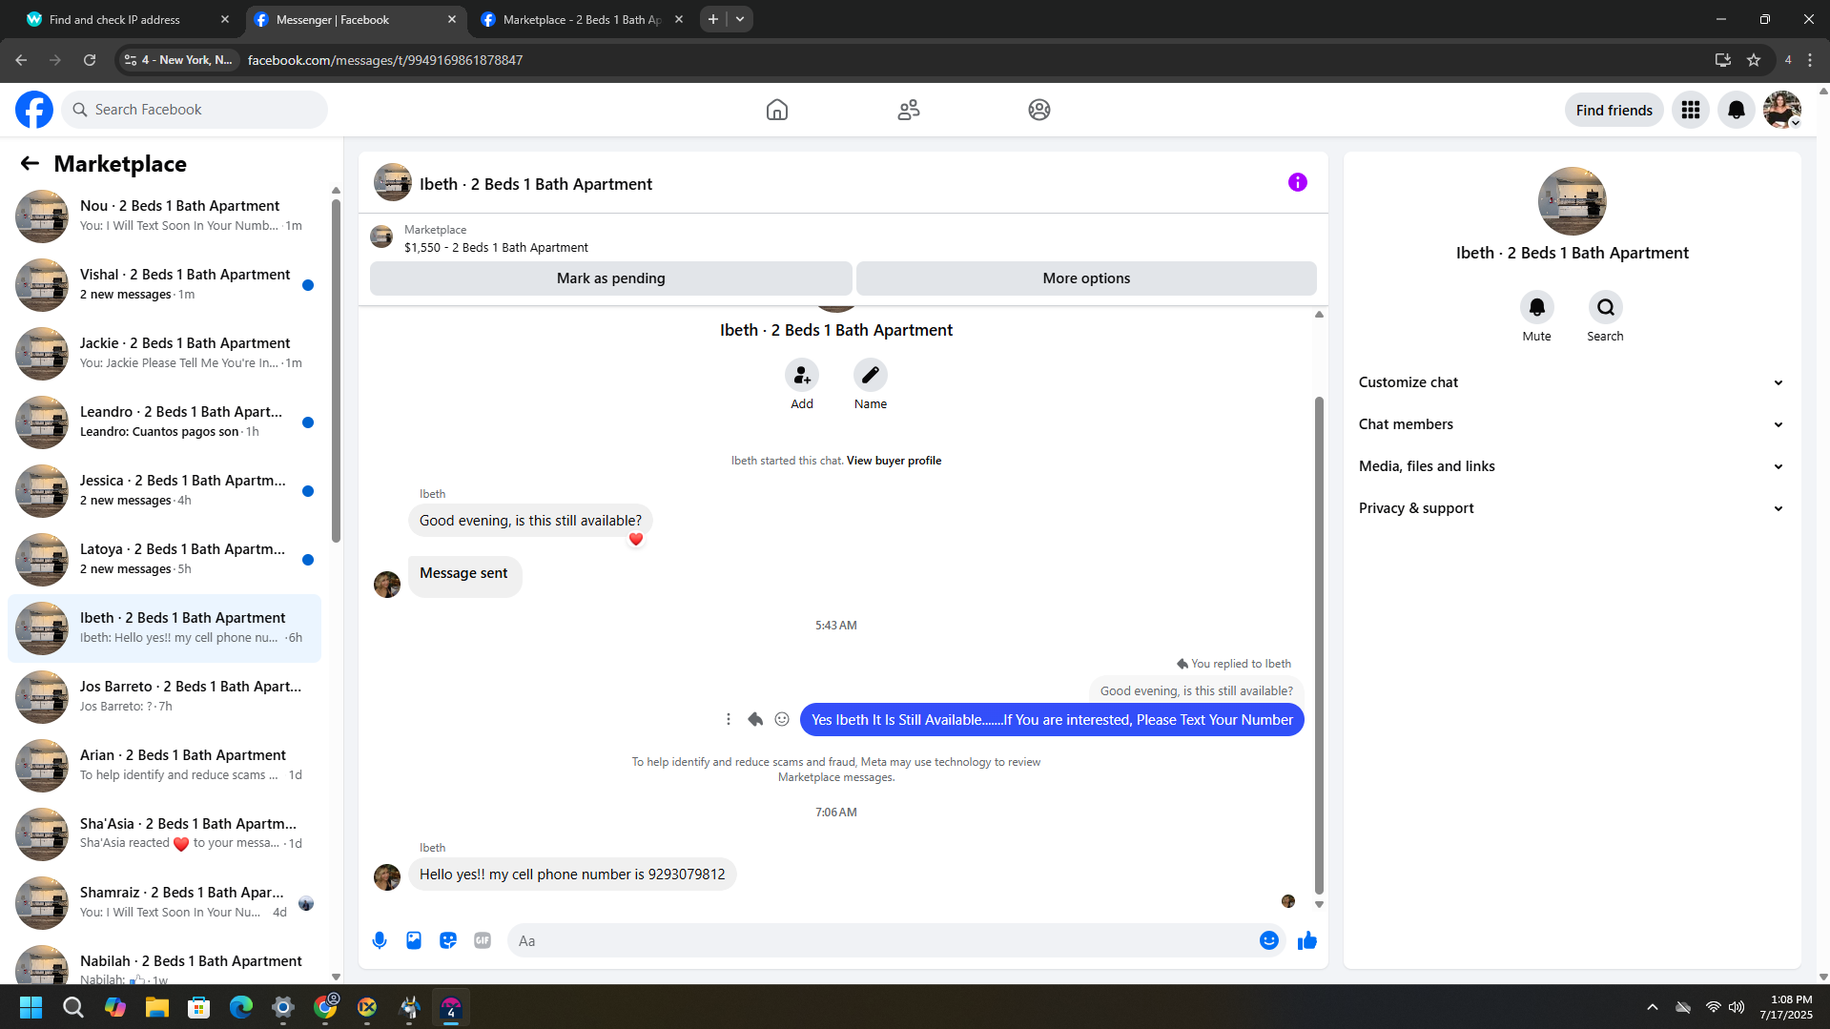Go to the Facebook Home feed icon
The height and width of the screenshot is (1029, 1830).
pyautogui.click(x=777, y=110)
